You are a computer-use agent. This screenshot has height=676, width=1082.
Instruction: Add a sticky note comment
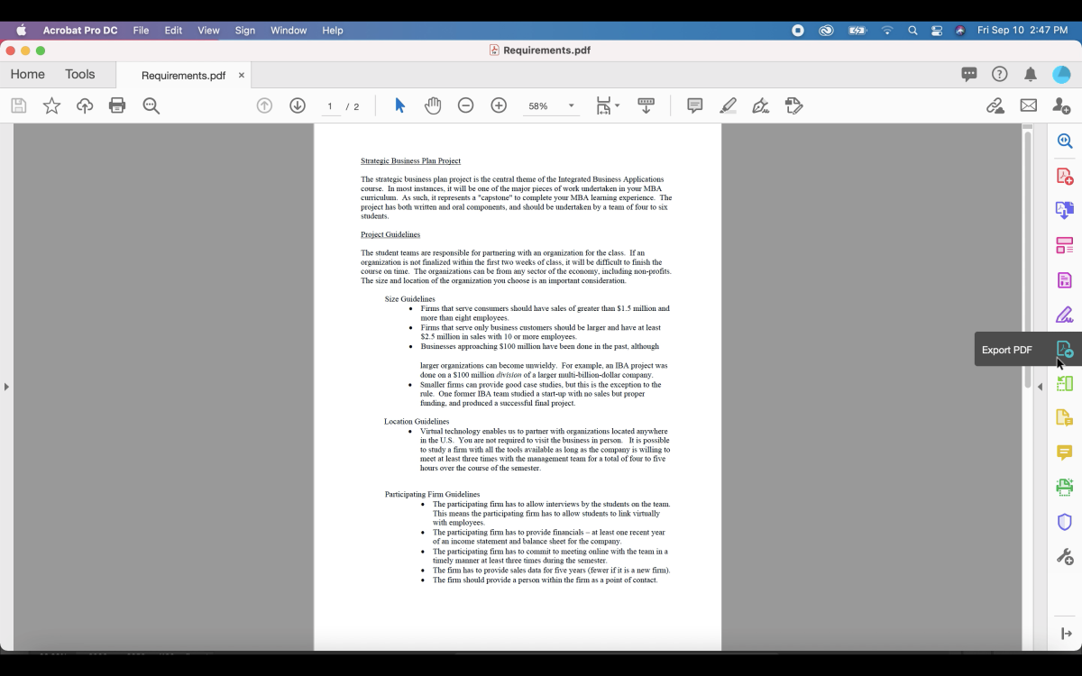pos(694,106)
